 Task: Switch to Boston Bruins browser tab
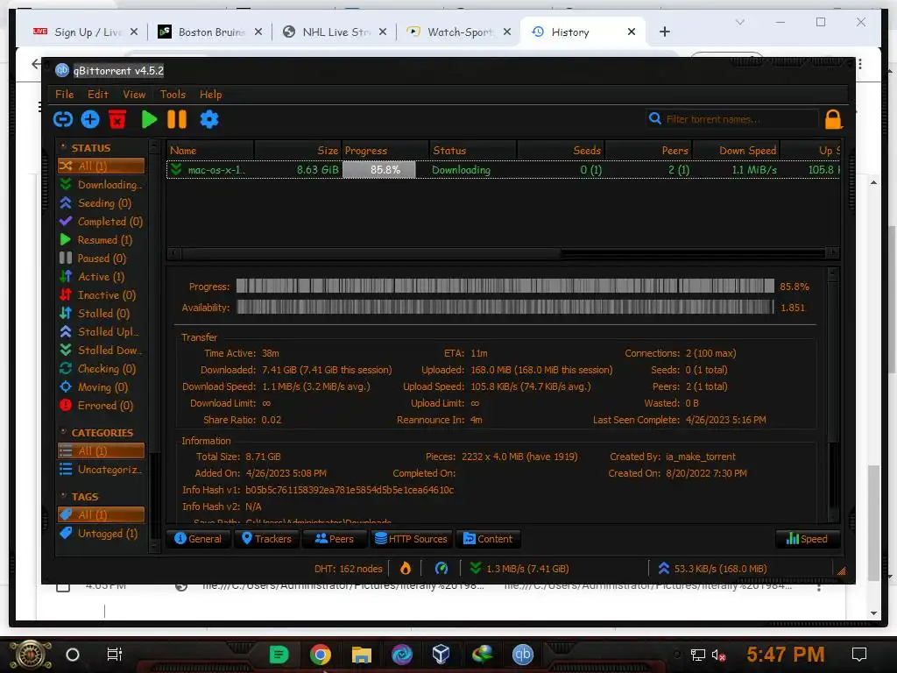pyautogui.click(x=210, y=32)
